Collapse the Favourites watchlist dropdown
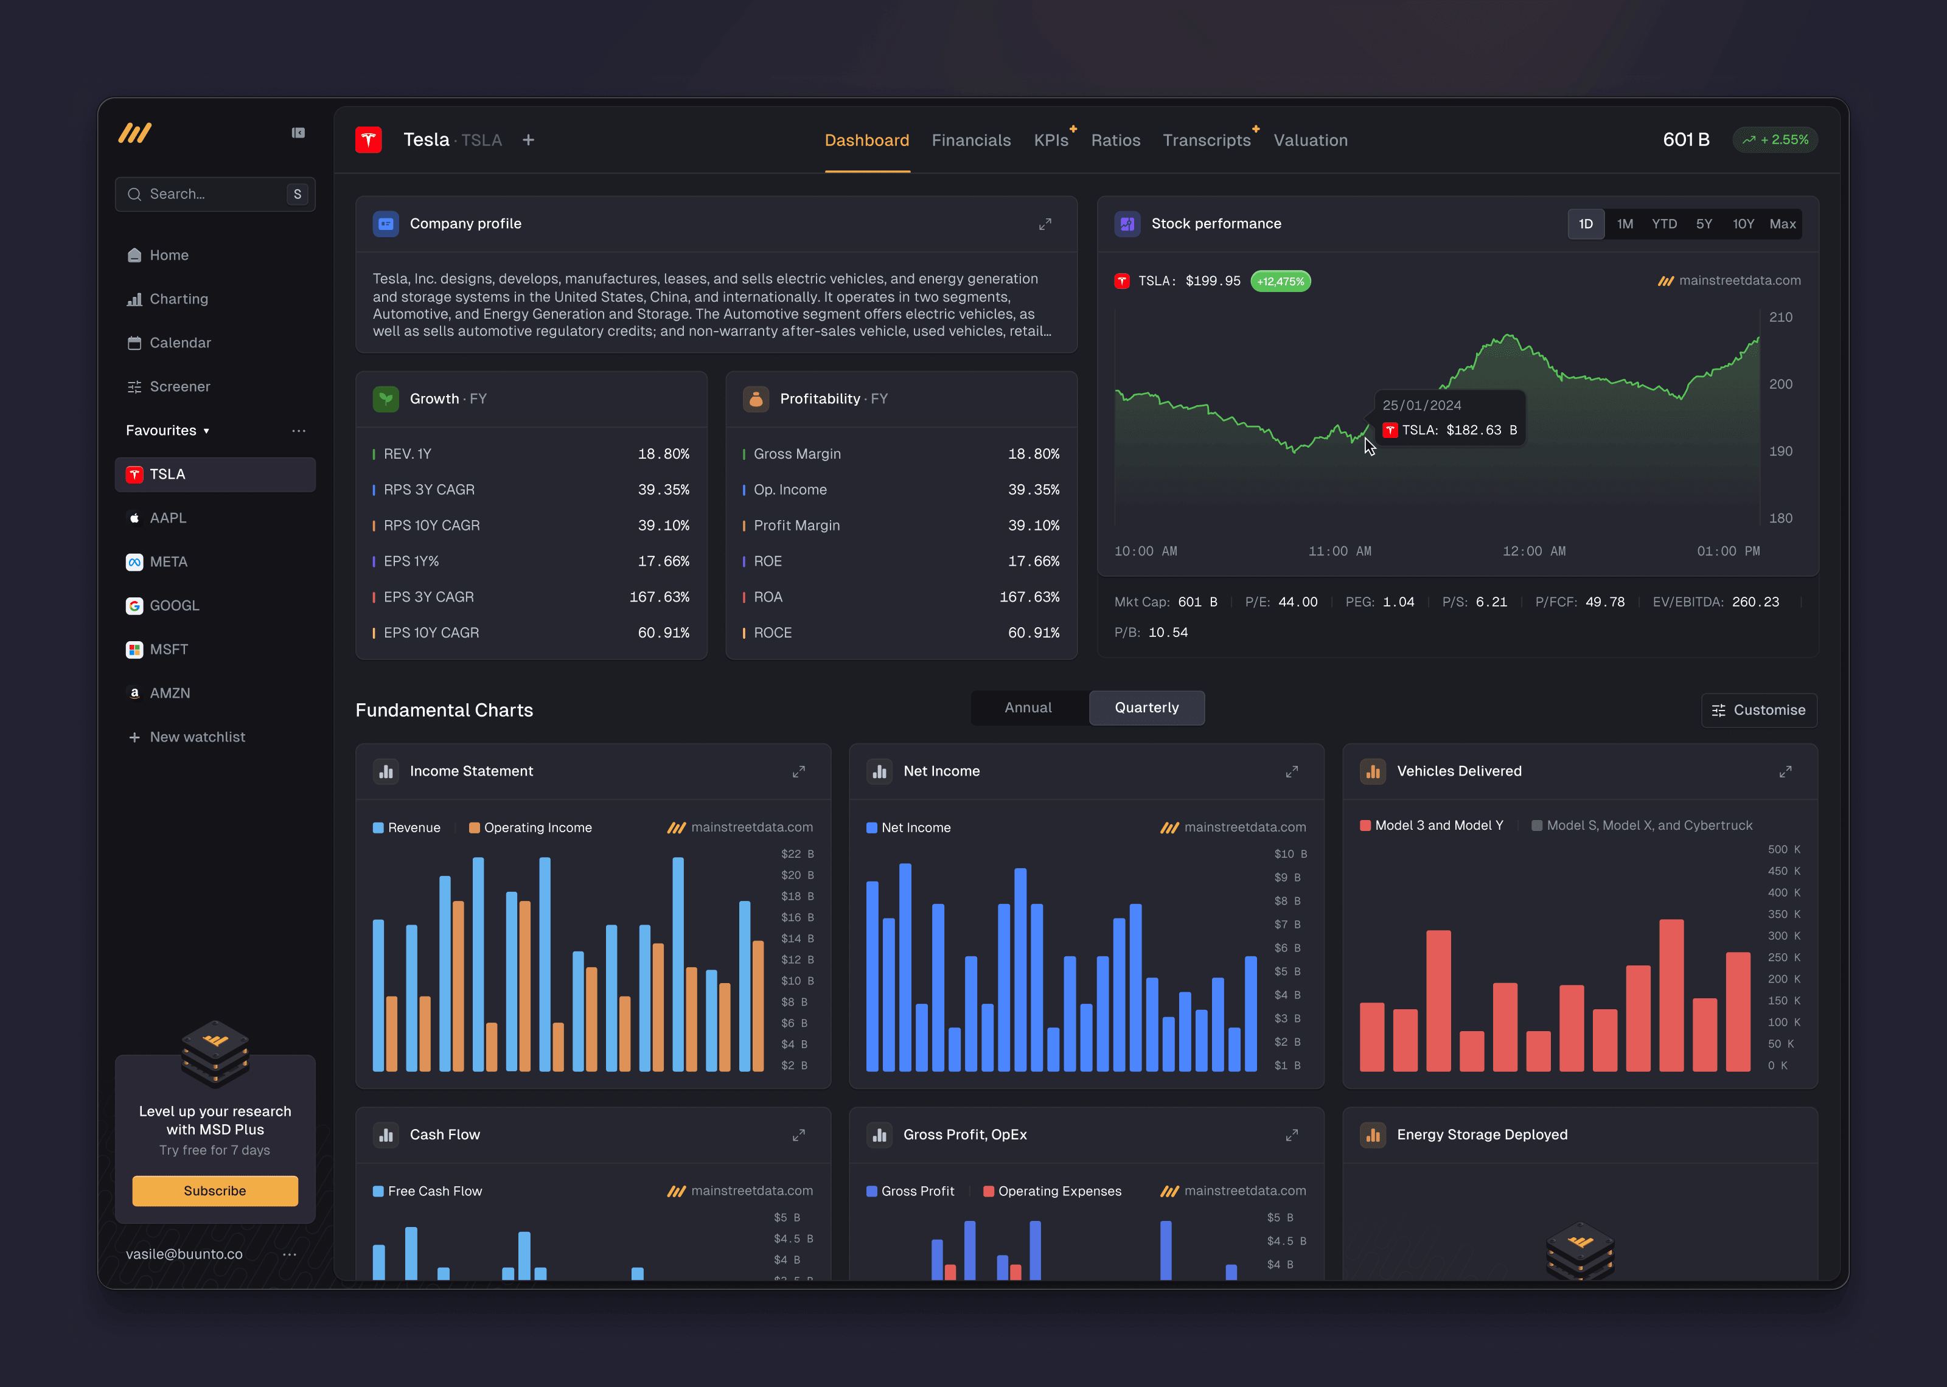1947x1387 pixels. click(x=167, y=431)
